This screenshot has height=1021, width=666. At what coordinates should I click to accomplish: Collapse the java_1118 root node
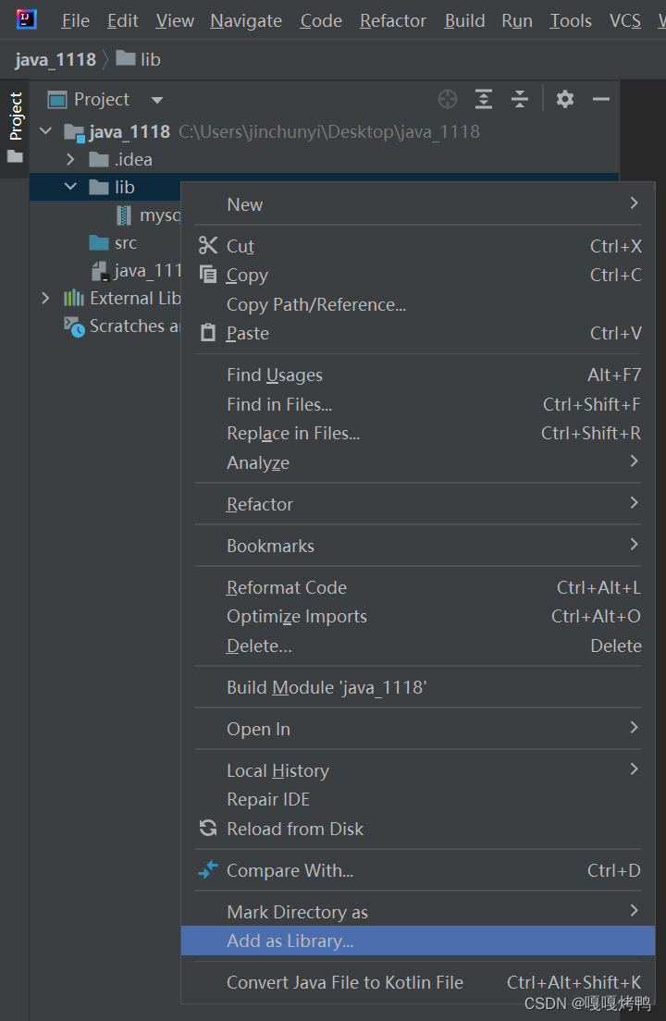coord(44,131)
